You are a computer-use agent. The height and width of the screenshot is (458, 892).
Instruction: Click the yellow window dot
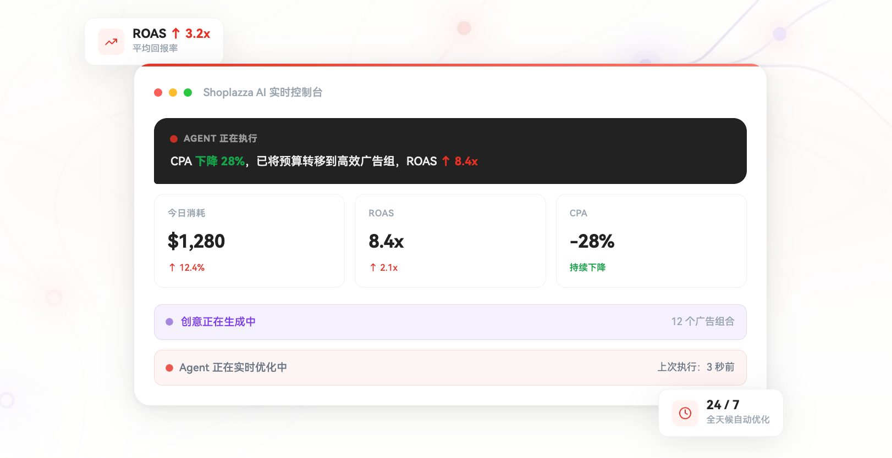point(173,92)
